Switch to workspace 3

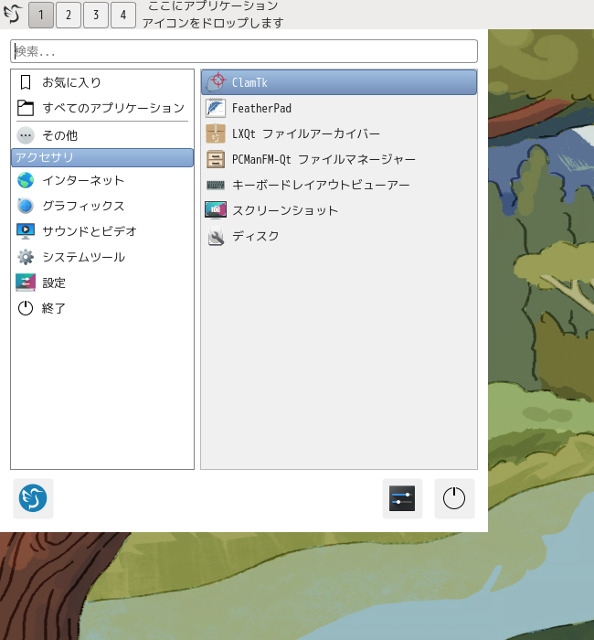(96, 16)
